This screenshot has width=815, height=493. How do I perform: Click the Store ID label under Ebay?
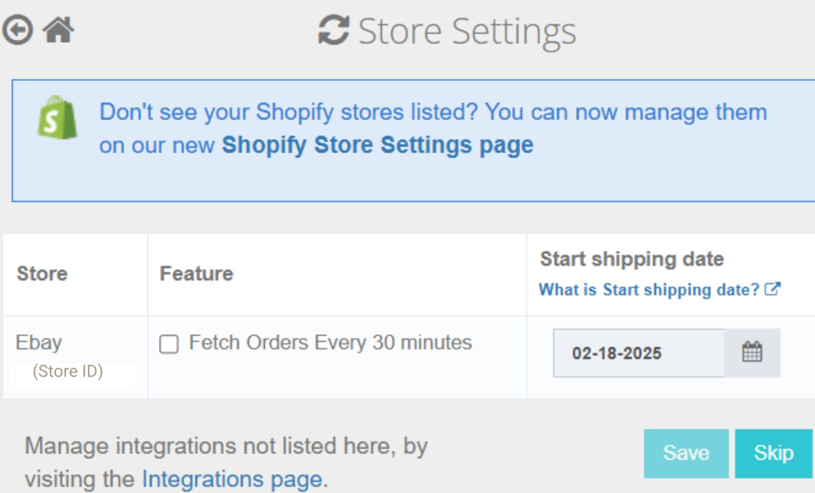68,371
